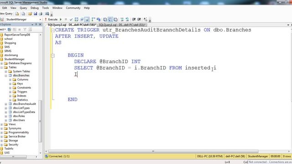Open the Edit menu

pos(5,8)
